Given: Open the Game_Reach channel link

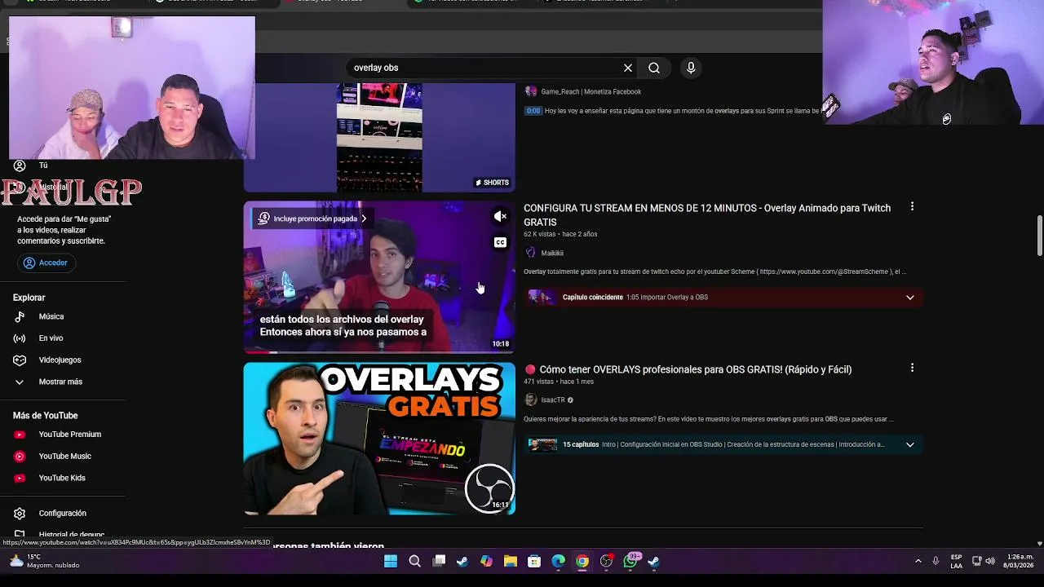Looking at the screenshot, I should click(x=591, y=92).
